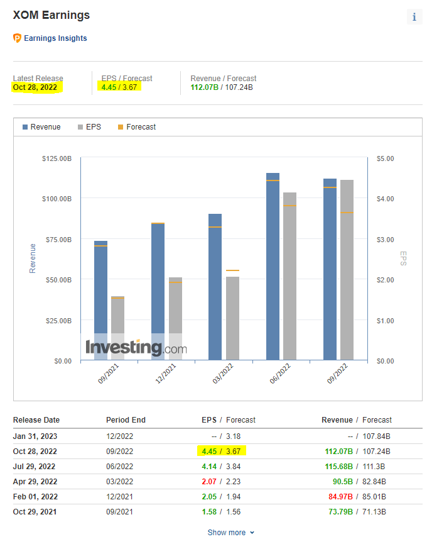Click the 06/2022 revenue bar
Image resolution: width=427 pixels, height=544 pixels.
[x=273, y=267]
